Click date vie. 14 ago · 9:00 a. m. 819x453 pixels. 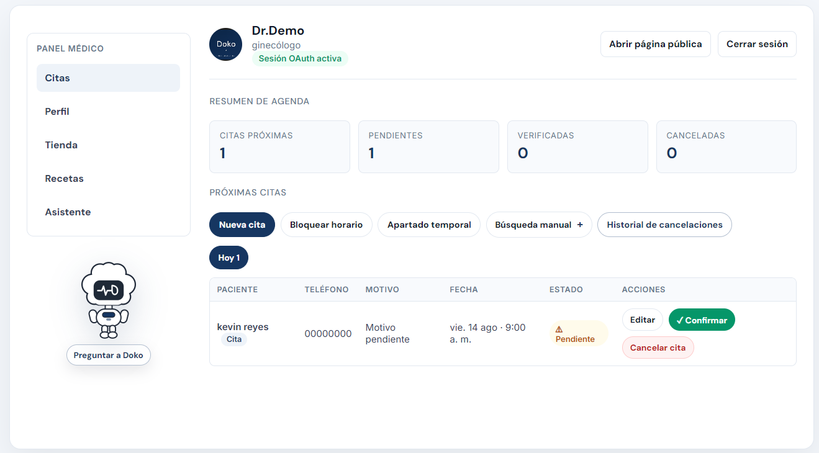(487, 333)
